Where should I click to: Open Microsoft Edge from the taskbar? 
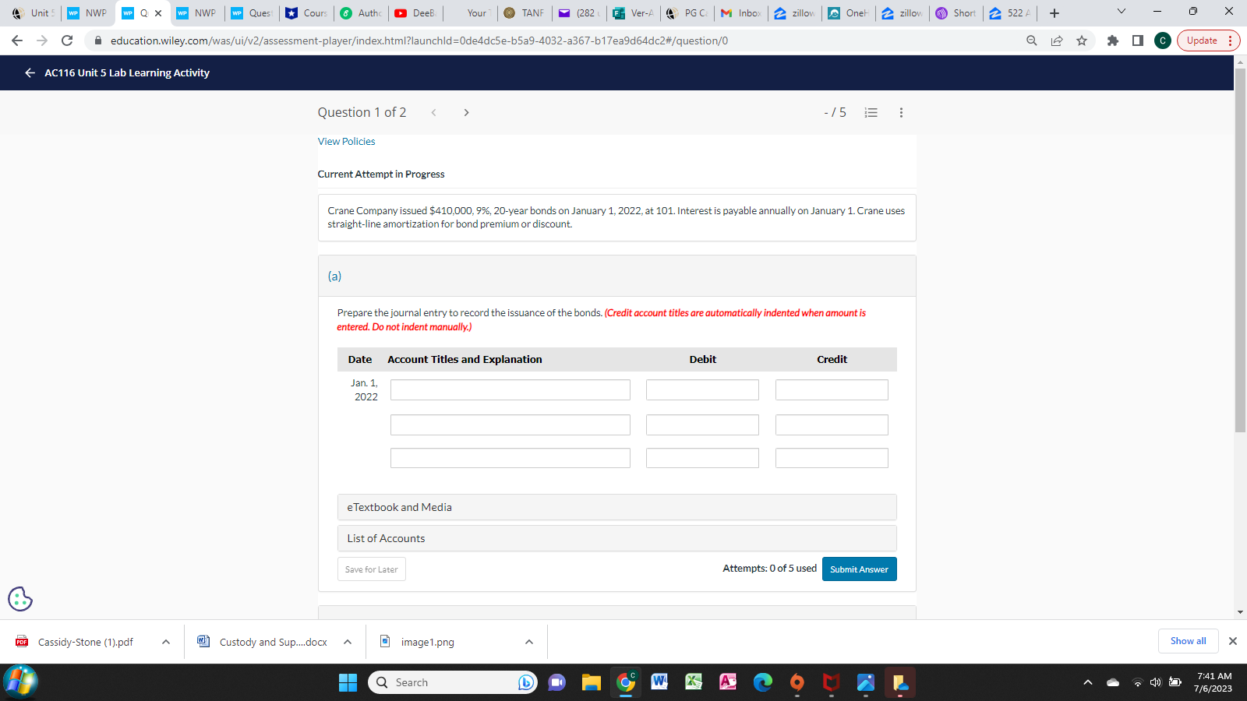pos(762,682)
